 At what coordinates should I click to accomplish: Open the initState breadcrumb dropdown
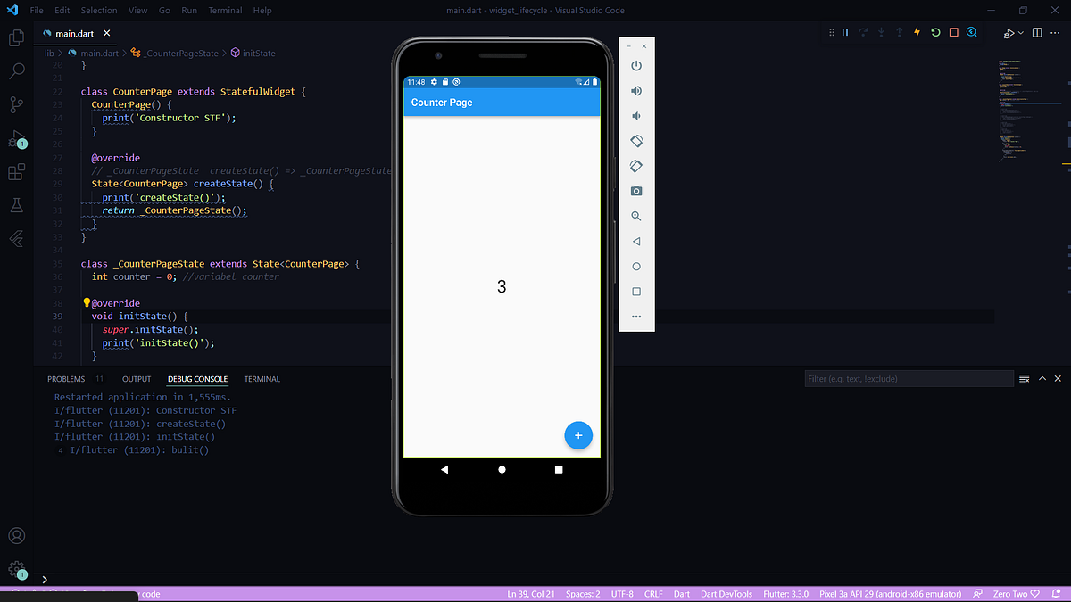click(x=259, y=53)
